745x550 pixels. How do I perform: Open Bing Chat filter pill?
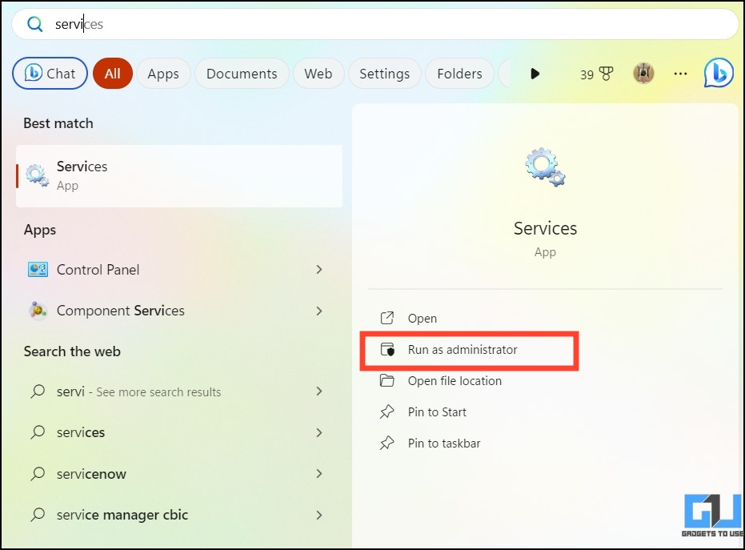pos(50,73)
